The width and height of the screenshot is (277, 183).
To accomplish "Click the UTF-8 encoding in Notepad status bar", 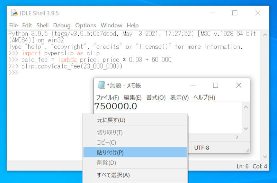I will point(202,148).
